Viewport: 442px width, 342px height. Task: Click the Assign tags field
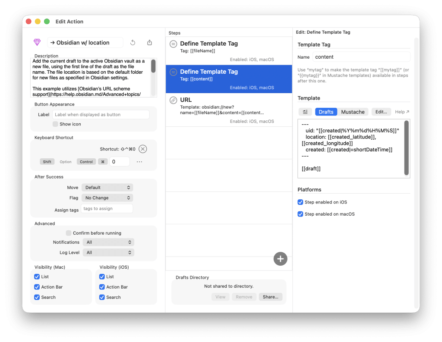coord(107,209)
